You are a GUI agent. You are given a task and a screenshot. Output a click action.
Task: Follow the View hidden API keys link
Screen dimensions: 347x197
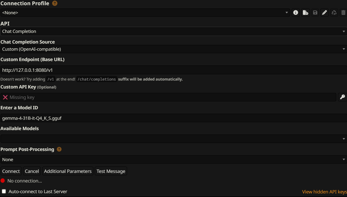tap(324, 192)
